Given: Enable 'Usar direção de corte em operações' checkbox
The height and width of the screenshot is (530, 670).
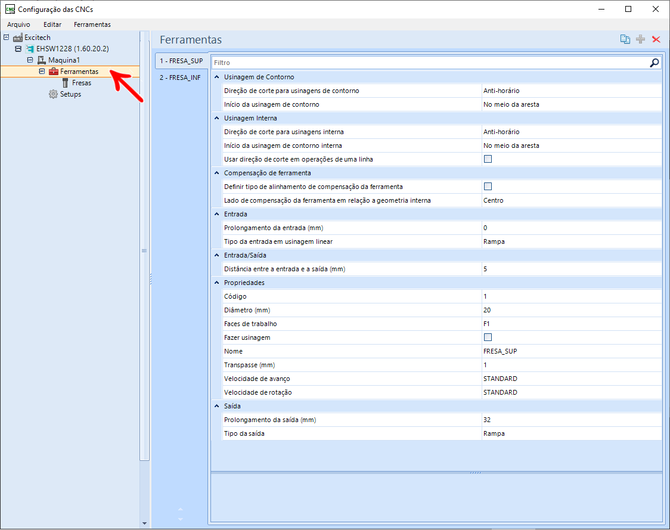Looking at the screenshot, I should tap(488, 159).
